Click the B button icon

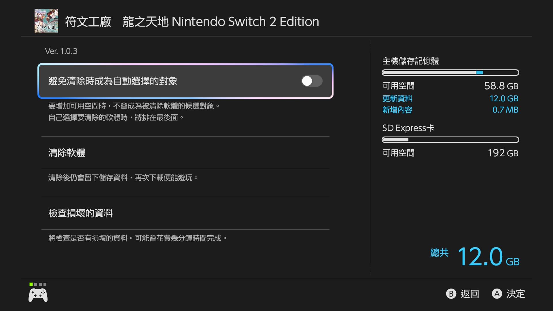(x=451, y=294)
